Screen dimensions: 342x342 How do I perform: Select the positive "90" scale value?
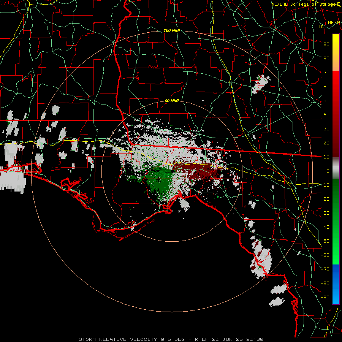(326, 44)
